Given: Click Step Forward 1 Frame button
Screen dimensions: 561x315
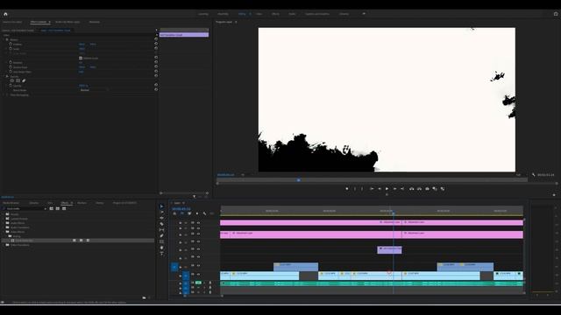Looking at the screenshot, I should coord(394,189).
